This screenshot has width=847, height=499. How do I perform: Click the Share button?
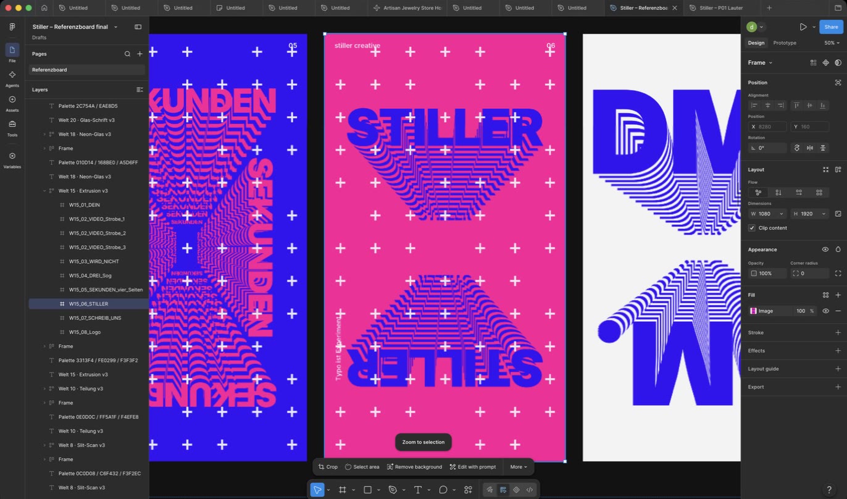[x=831, y=27]
